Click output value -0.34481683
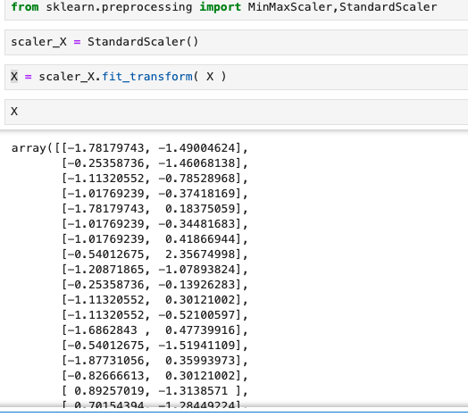The width and height of the screenshot is (468, 417). click(197, 224)
